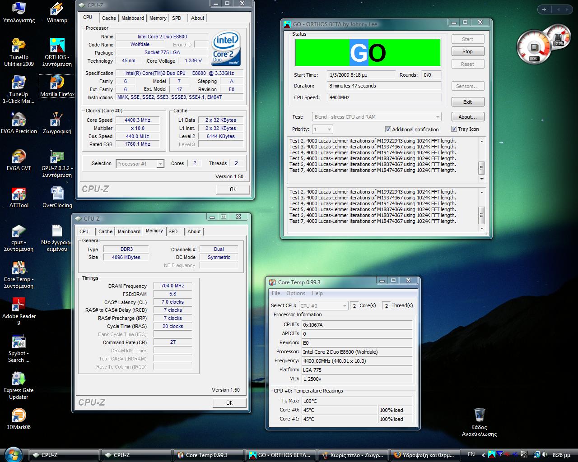Click the sidebar add gadget plus button
The height and width of the screenshot is (462, 578).
[544, 9]
